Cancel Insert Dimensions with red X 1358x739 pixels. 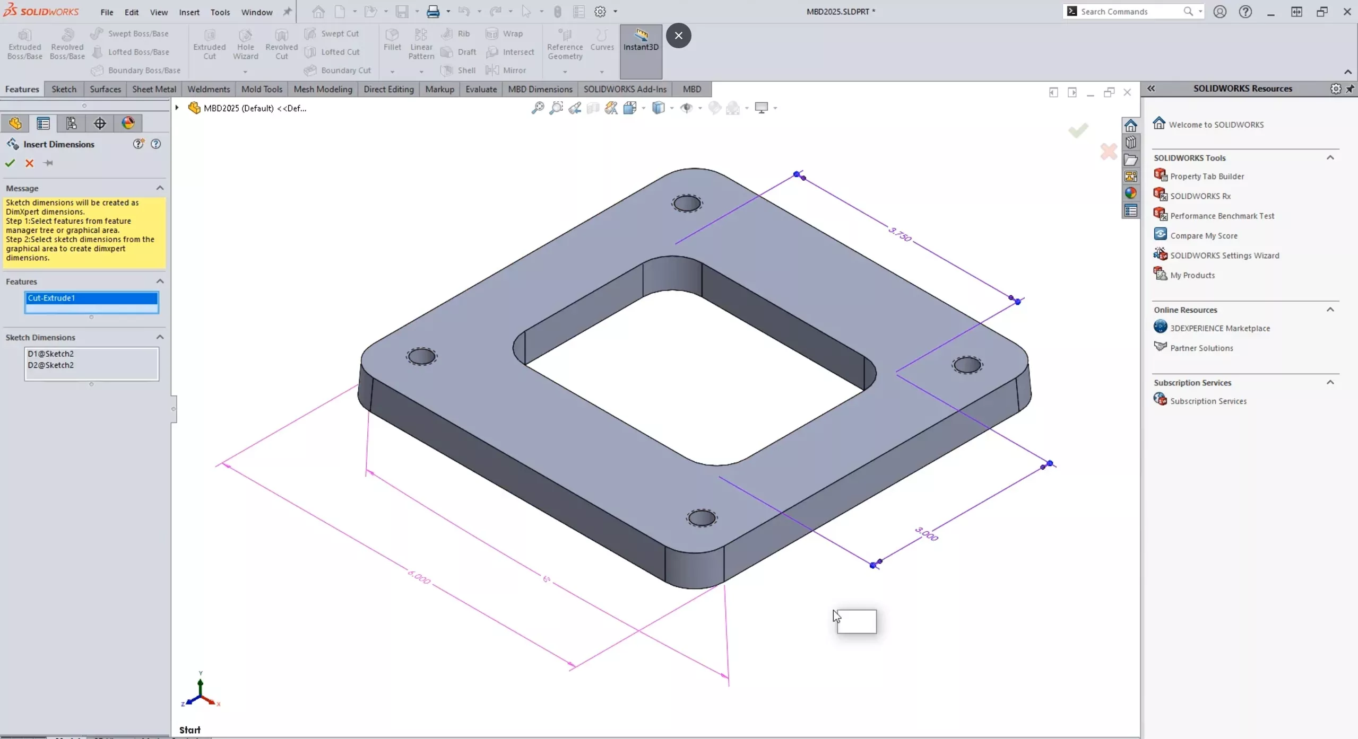tap(29, 163)
